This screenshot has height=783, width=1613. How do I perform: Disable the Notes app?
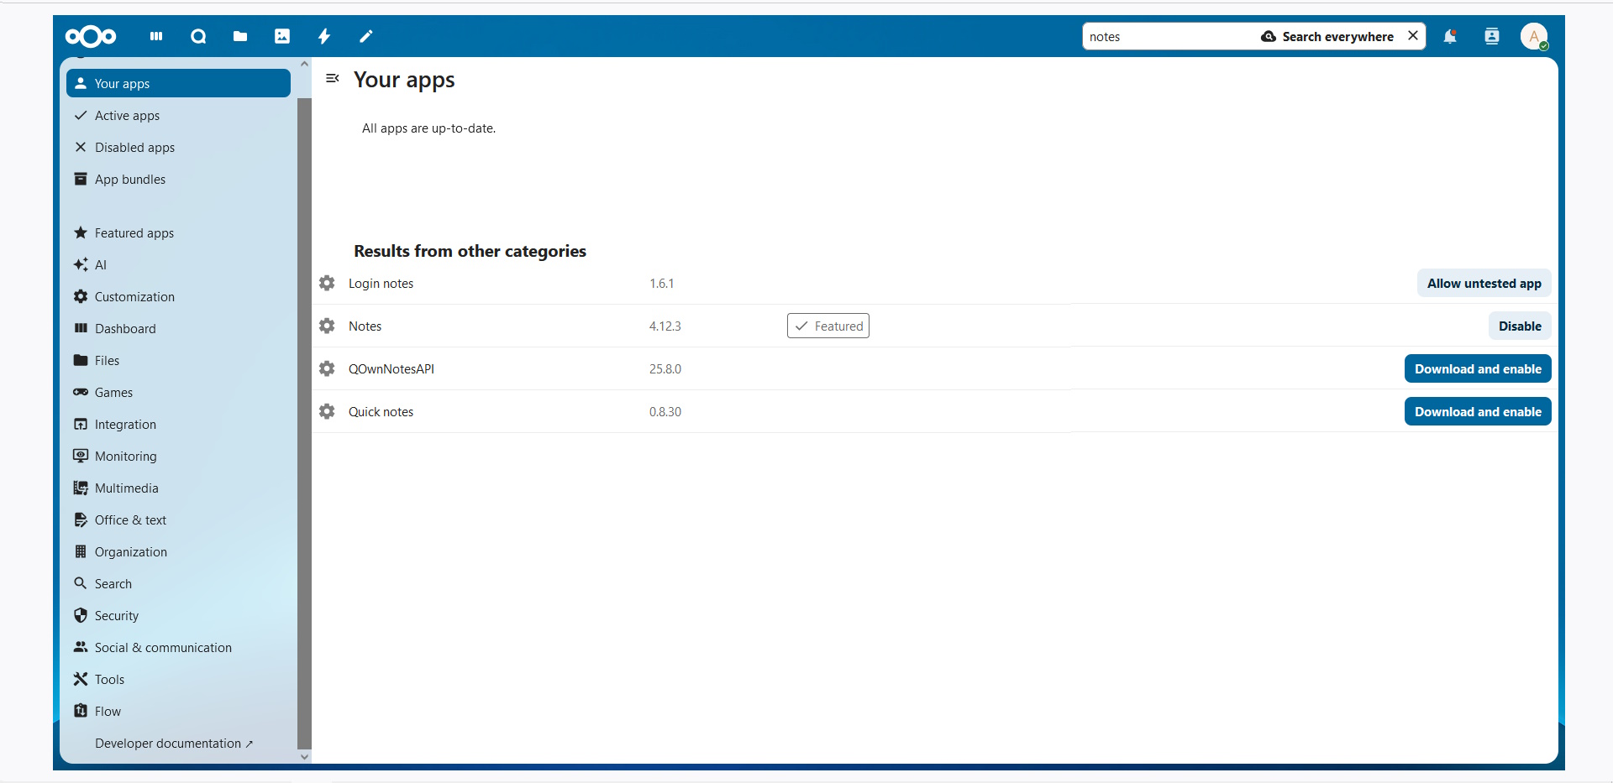coord(1520,326)
